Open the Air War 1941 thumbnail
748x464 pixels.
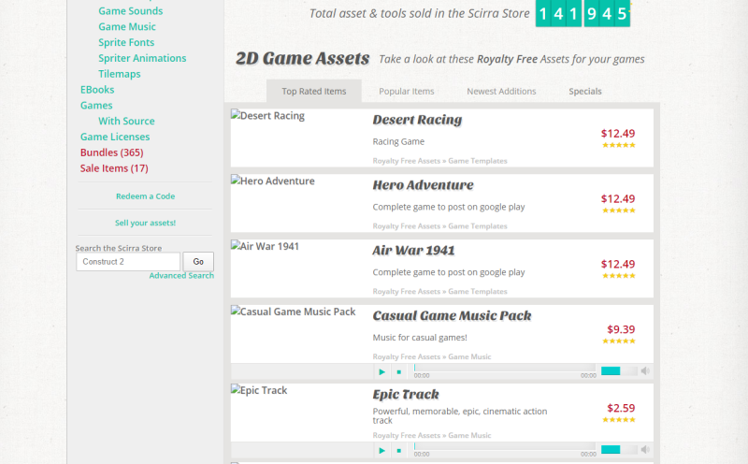[x=266, y=246]
